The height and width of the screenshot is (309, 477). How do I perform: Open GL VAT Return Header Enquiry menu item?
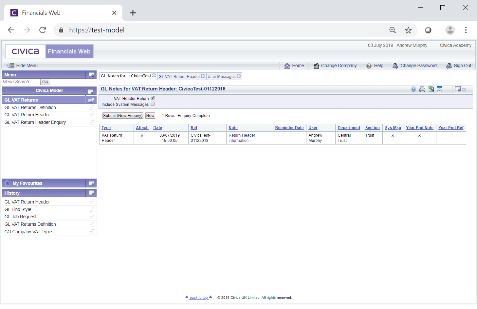click(35, 122)
